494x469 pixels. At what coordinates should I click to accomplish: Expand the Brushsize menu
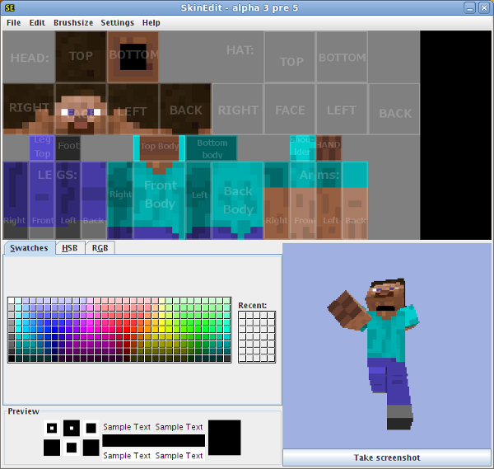(x=73, y=23)
